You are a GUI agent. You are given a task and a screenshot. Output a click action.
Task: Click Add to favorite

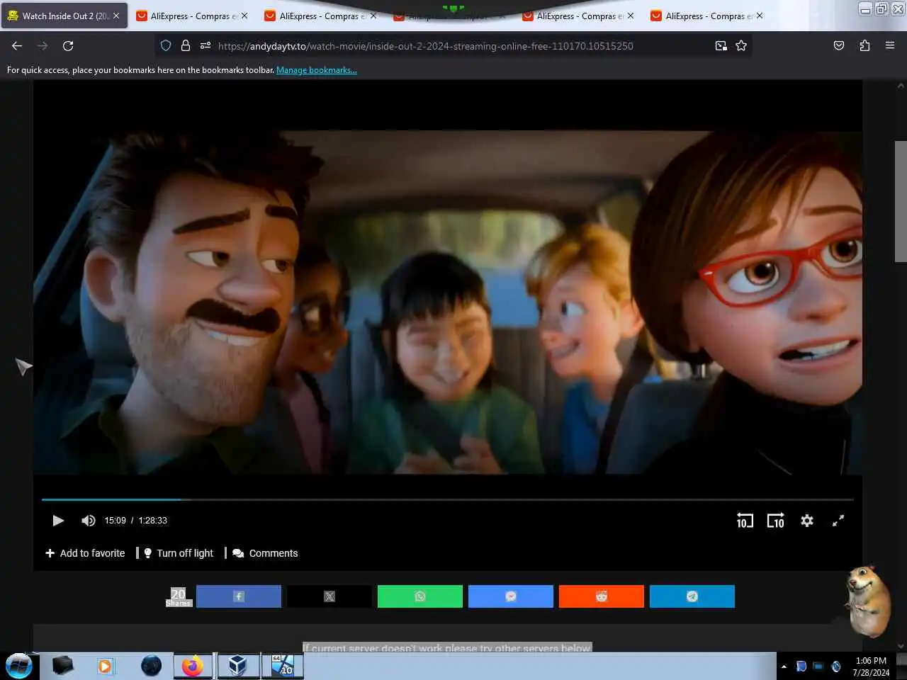85,553
